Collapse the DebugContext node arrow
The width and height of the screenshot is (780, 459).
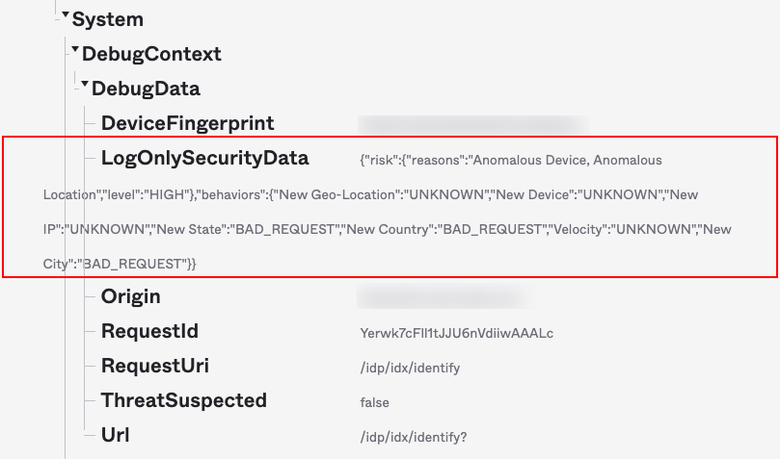tap(75, 50)
